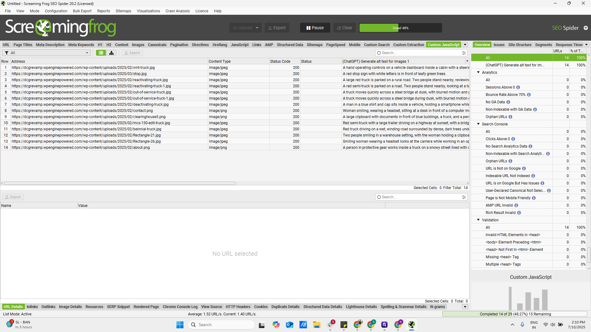Click info icon beside Sessions Above 0
591x332 pixels.
click(518, 87)
